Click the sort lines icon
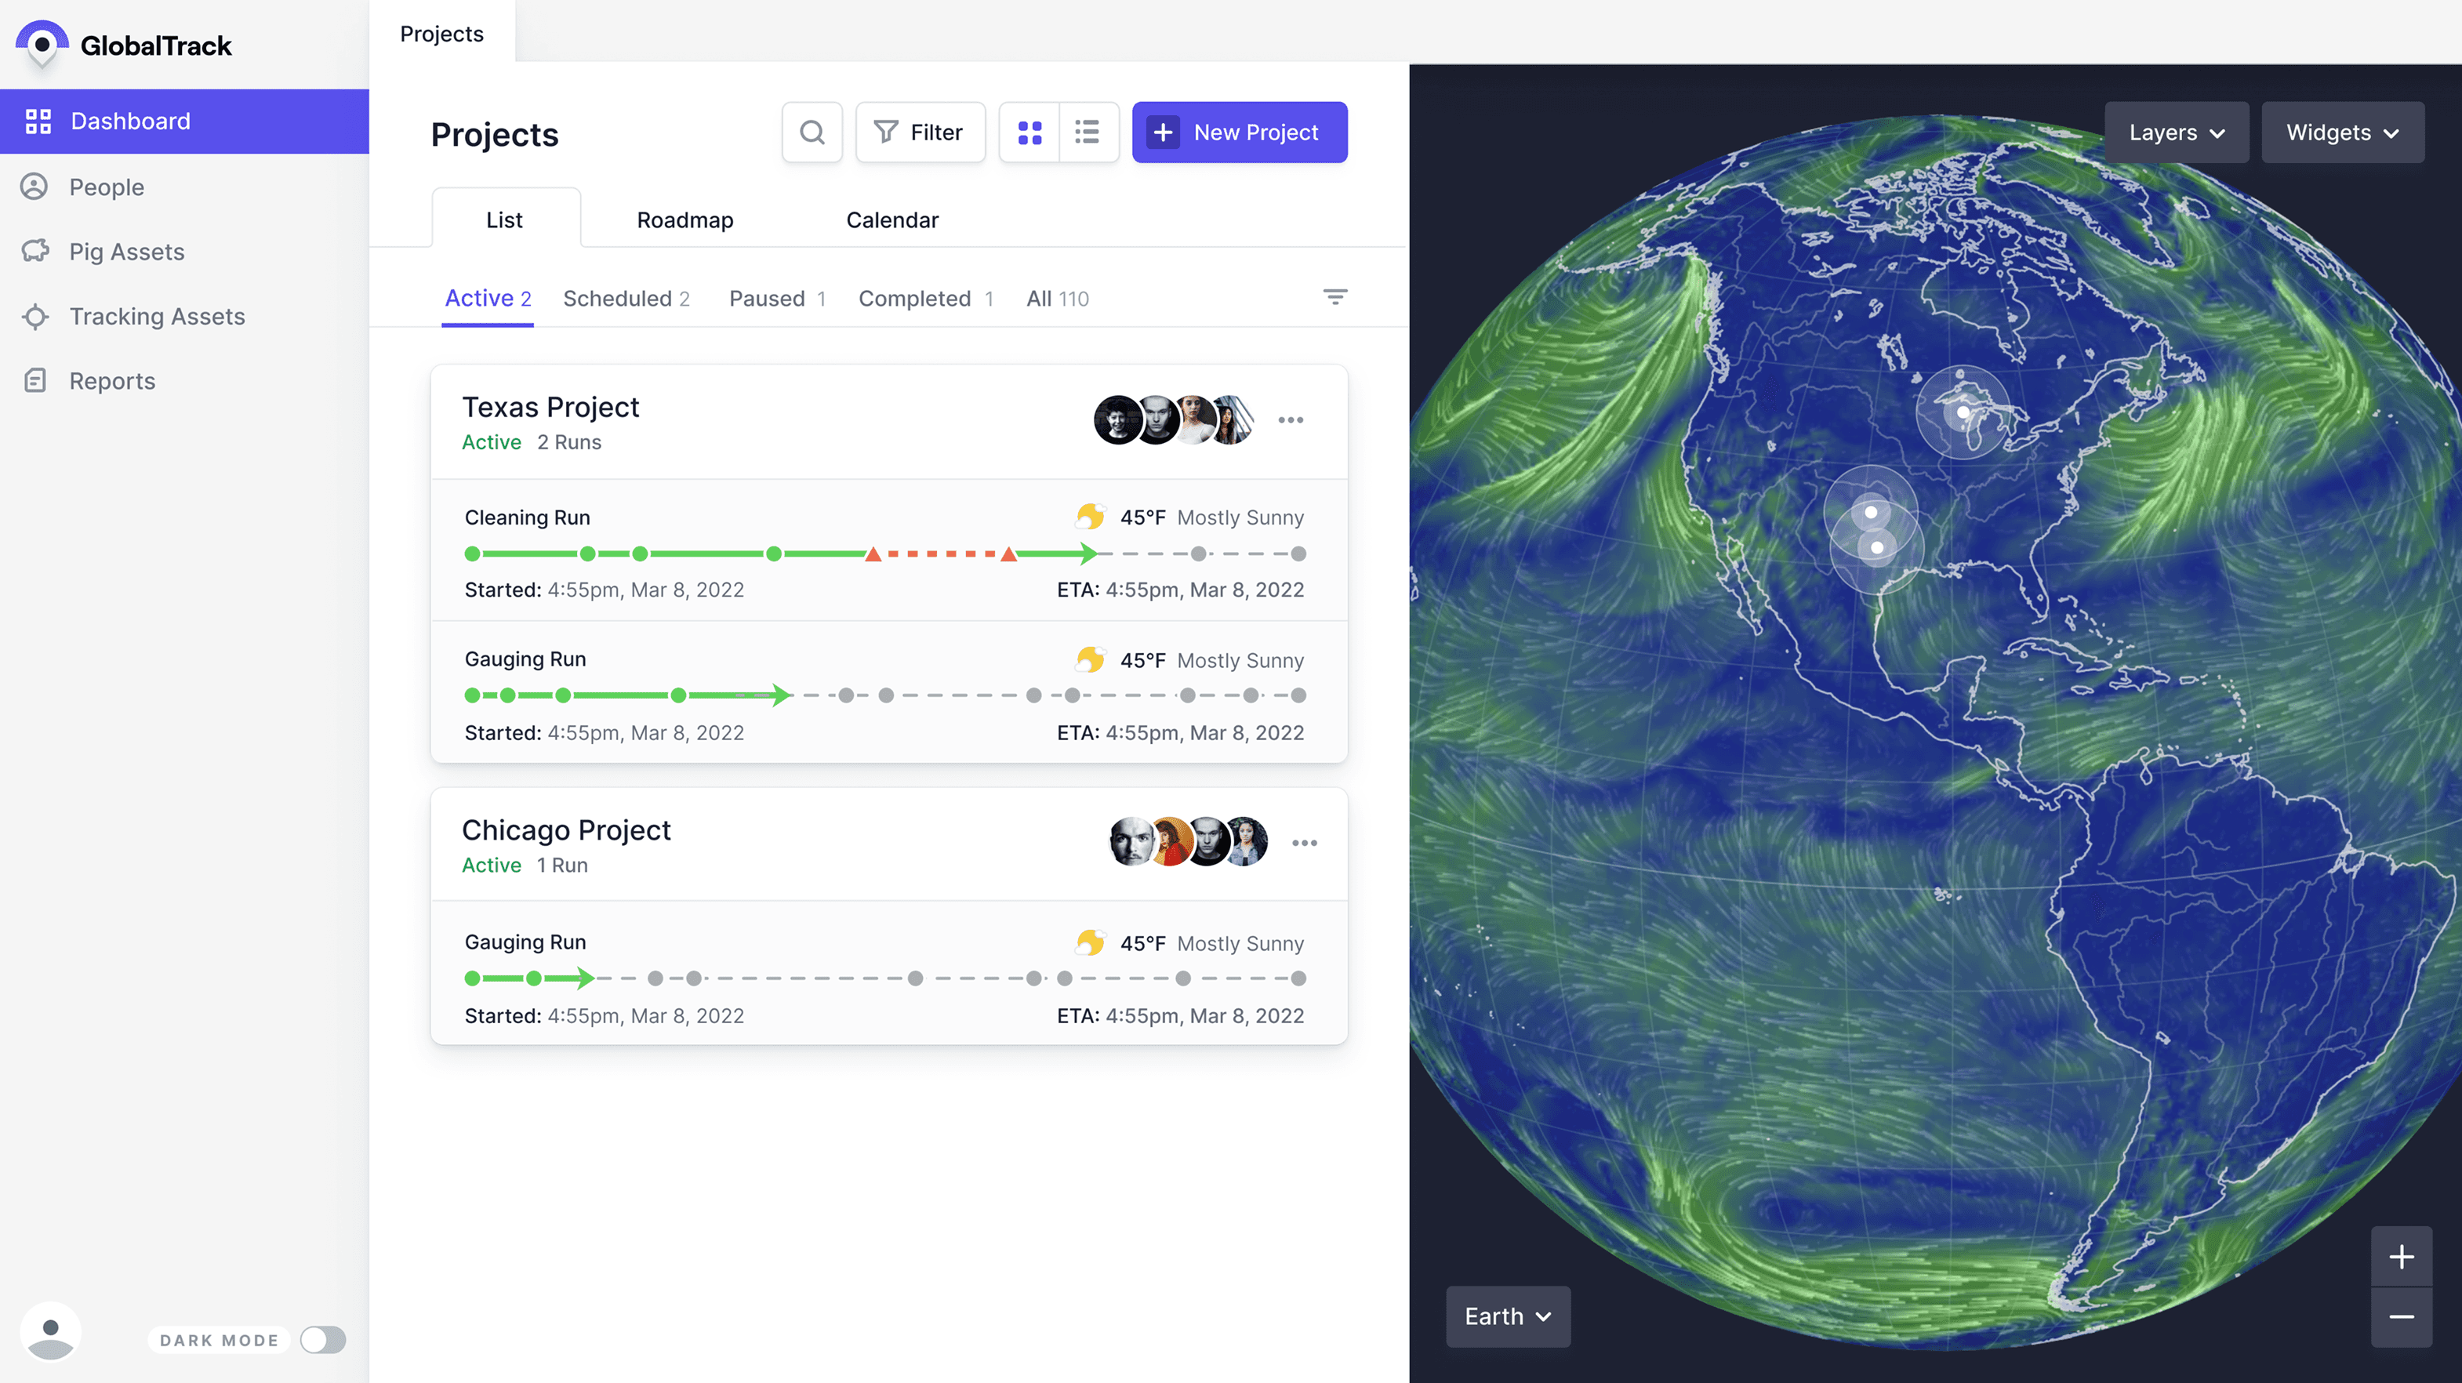 click(1334, 297)
